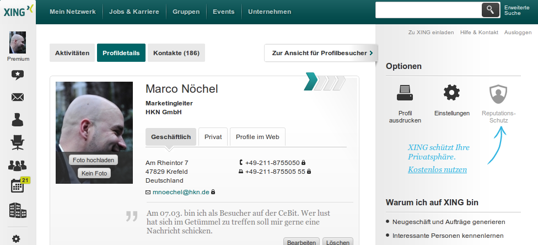Viewport: 538px width, 245px height.
Task: Click the lock icon next to email address
Action: tap(213, 192)
